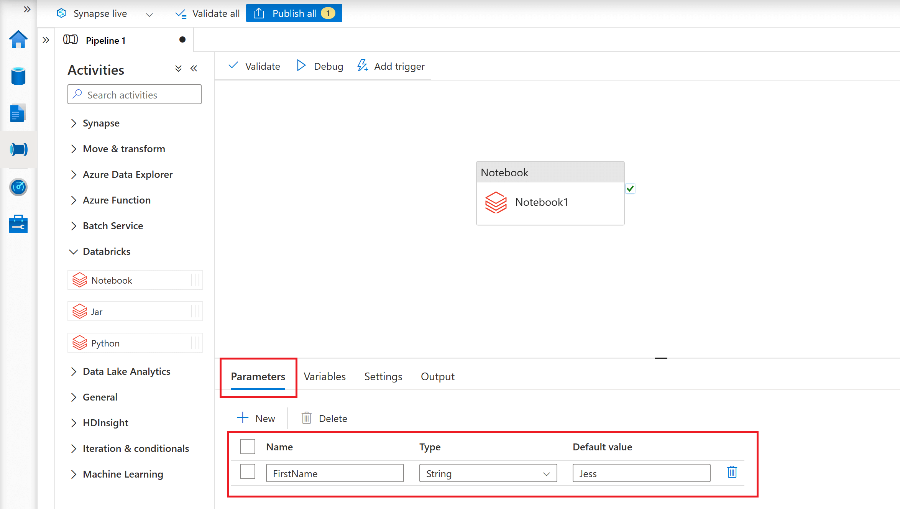Click the Debug button label
900x509 pixels.
point(328,67)
